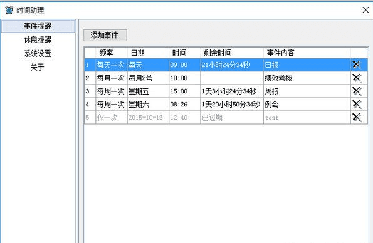Select the 仅一次 frequency cell
The height and width of the screenshot is (243, 373).
click(x=112, y=118)
